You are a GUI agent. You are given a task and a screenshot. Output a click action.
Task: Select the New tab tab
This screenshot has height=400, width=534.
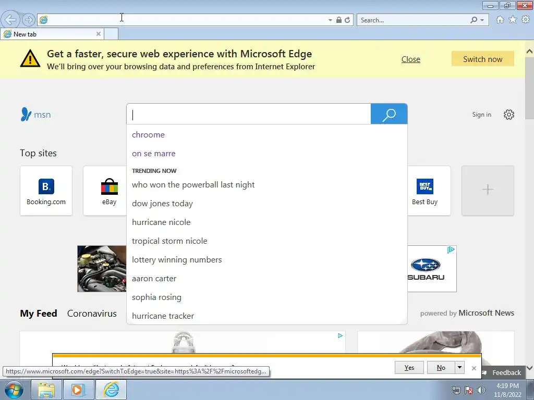[52, 34]
